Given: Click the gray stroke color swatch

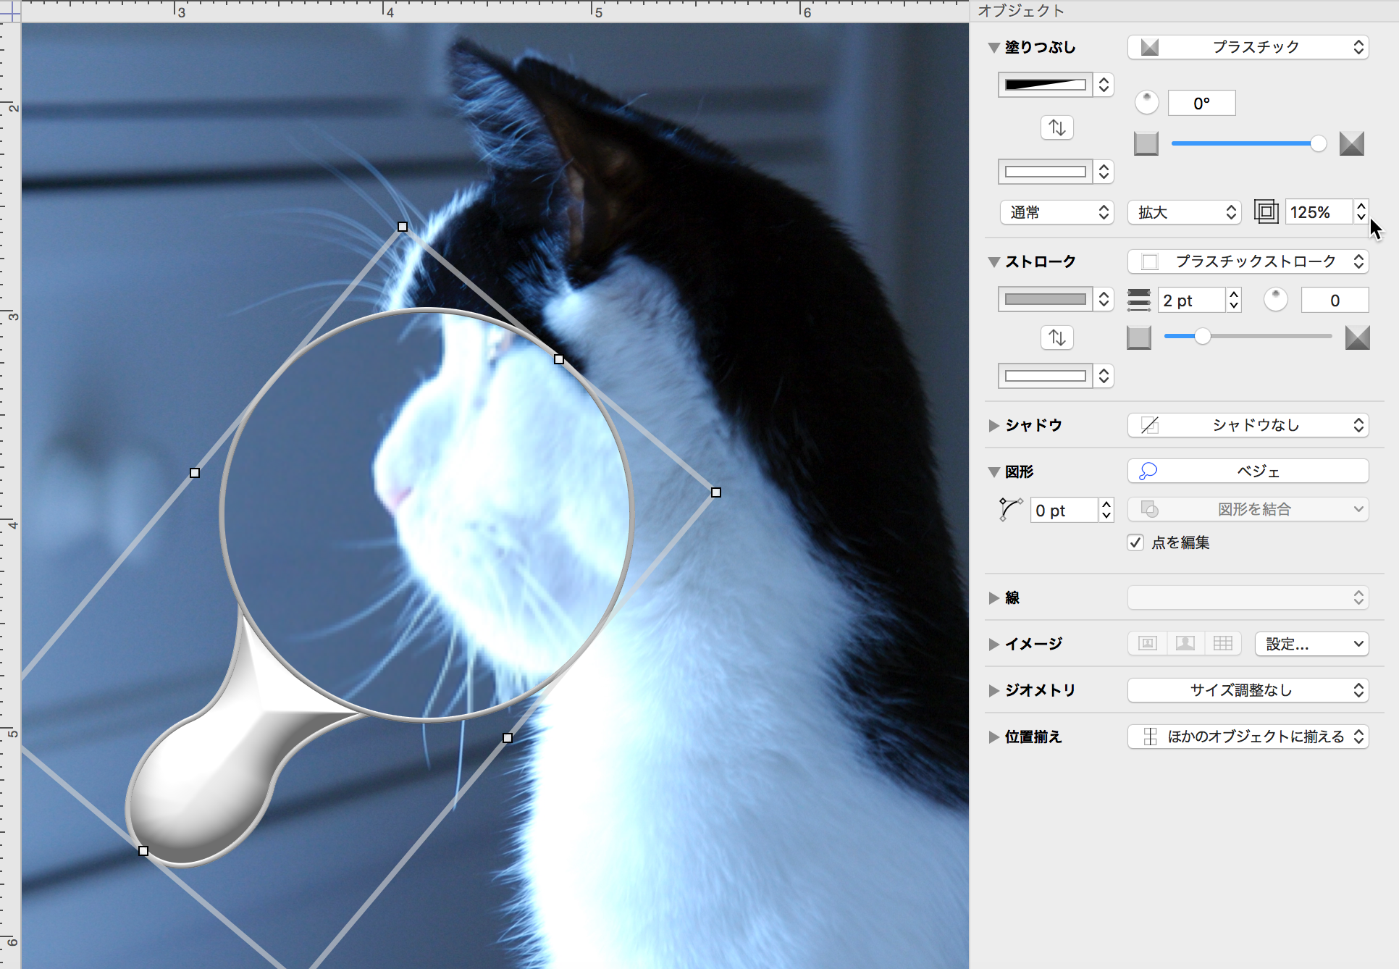Looking at the screenshot, I should pos(1046,299).
